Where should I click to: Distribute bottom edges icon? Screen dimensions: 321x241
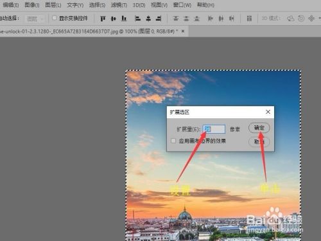tap(197, 19)
